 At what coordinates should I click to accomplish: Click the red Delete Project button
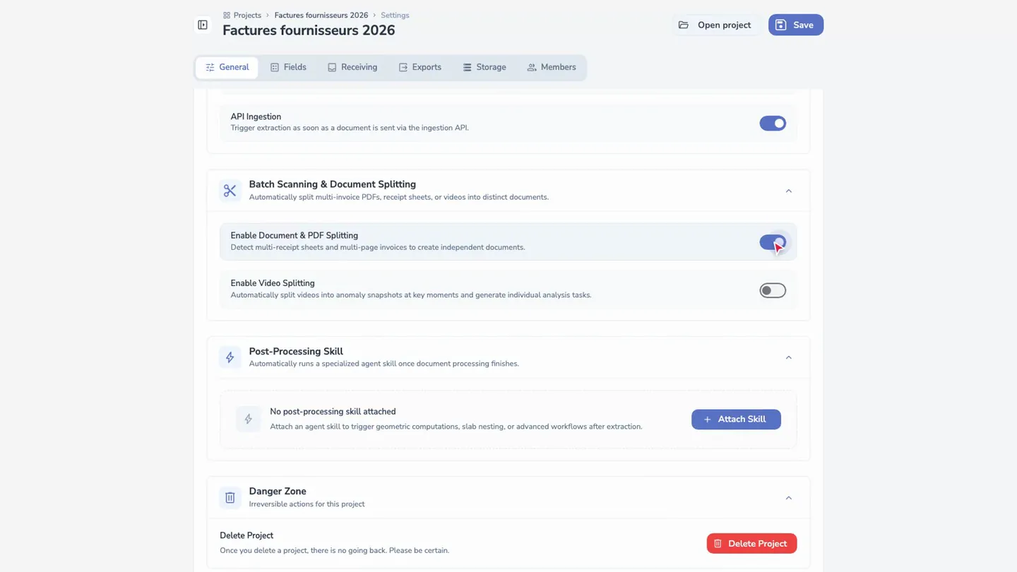pos(751,544)
